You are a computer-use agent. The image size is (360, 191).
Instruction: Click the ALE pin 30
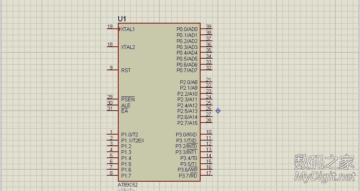coord(112,105)
